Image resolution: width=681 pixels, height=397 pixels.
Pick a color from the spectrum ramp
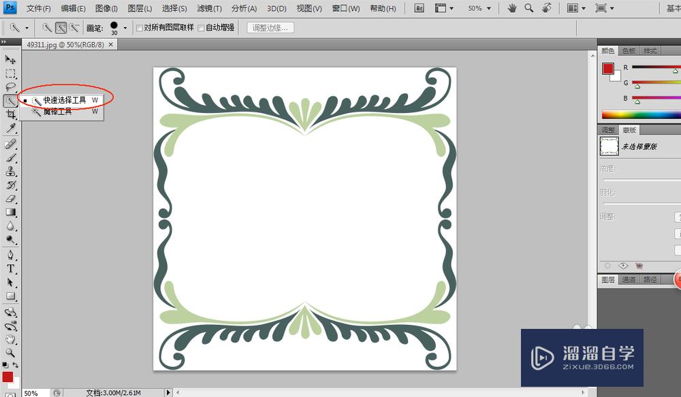point(641,114)
